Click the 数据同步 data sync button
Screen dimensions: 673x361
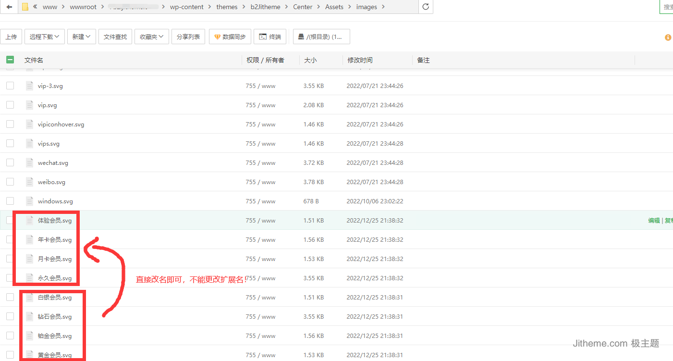tap(230, 37)
